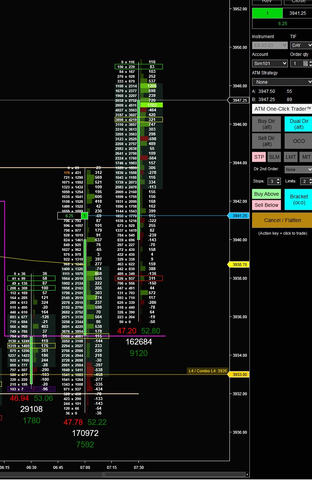
Task: Click the 3947.25 current price marker
Action: (239, 100)
